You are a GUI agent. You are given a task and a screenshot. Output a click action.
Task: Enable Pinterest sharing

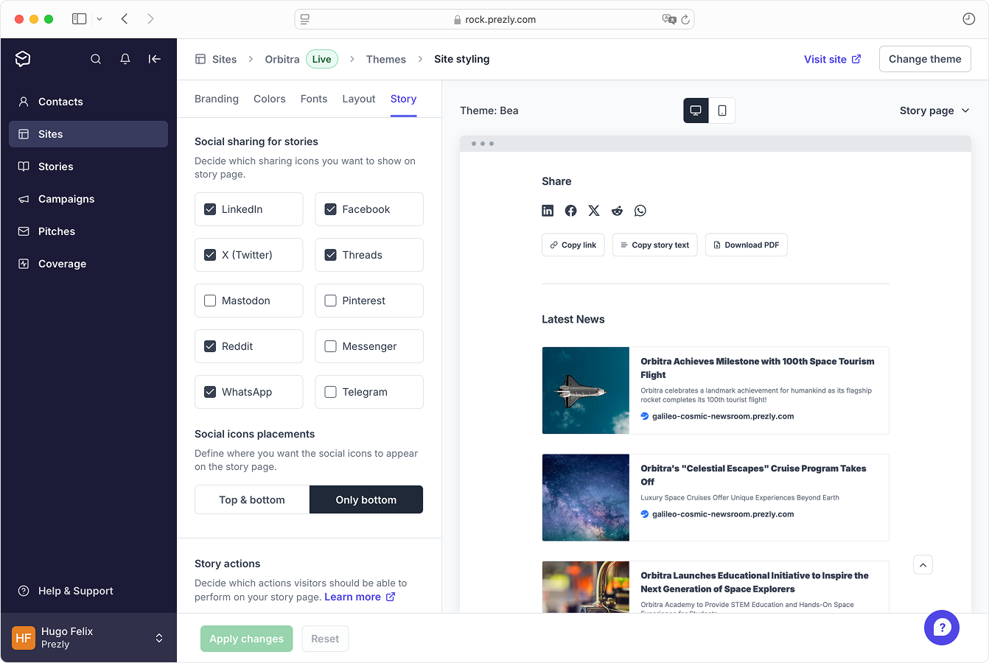(x=330, y=301)
